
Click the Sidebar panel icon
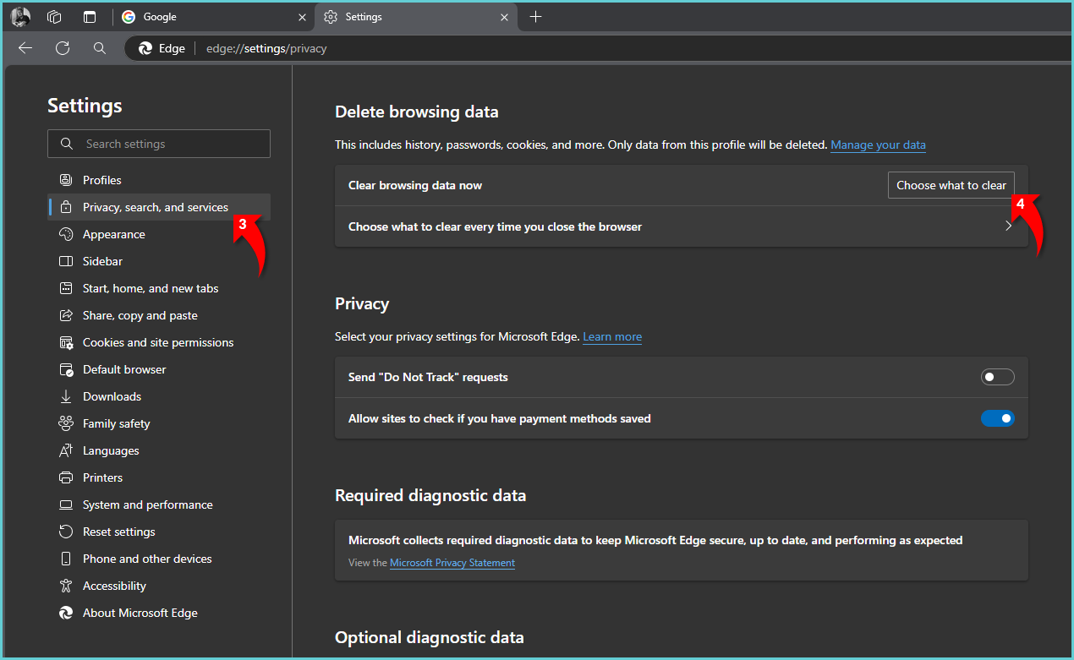(66, 261)
